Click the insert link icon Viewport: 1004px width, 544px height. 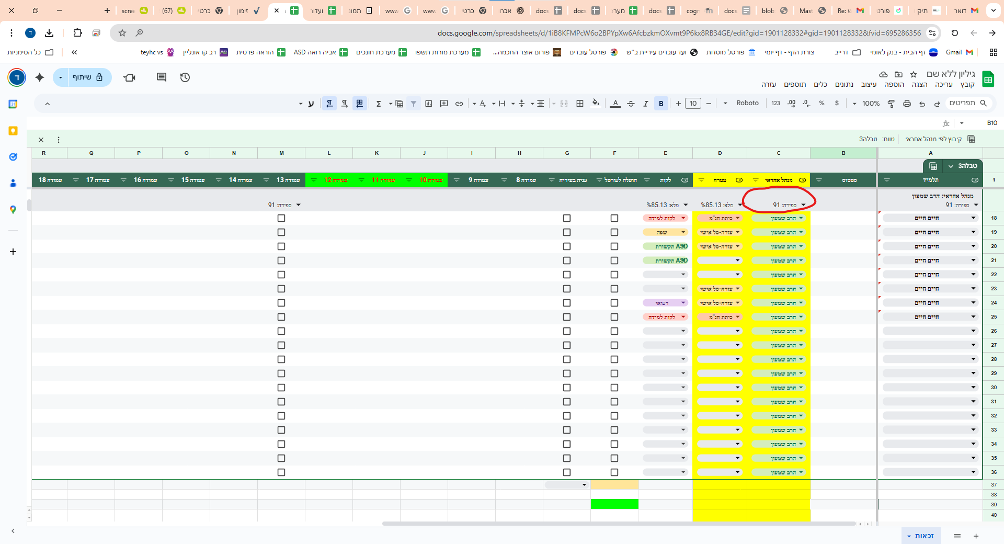[x=459, y=104]
